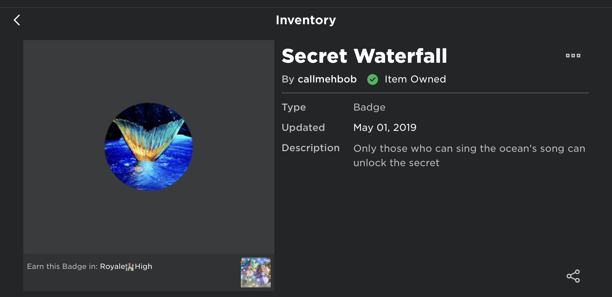The image size is (612, 297).
Task: Click the Type field label
Action: (294, 107)
